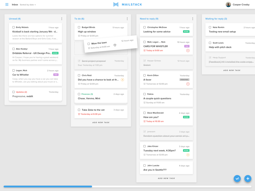Open the To do column options menu
Viewport: 255px width, 191px height.
127,19
